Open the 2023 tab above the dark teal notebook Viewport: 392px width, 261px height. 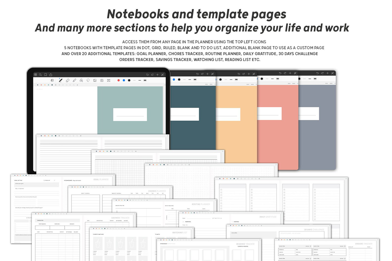point(211,84)
